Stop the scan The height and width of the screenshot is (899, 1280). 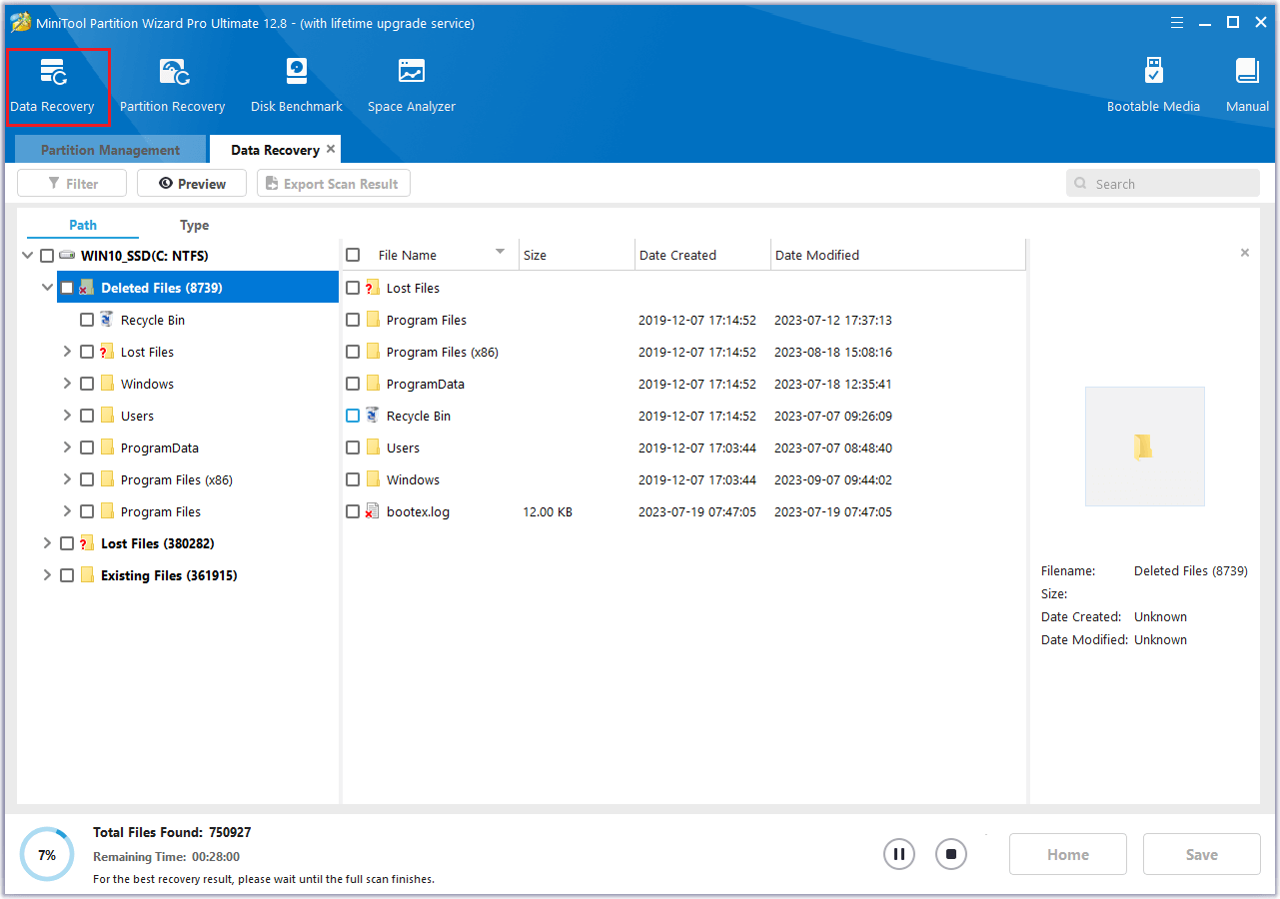(x=951, y=854)
